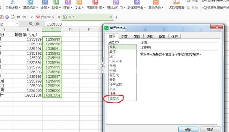Viewport: 229px width, 132px height.
Task: Click cell 1235995 in column C
Action: coord(52,67)
